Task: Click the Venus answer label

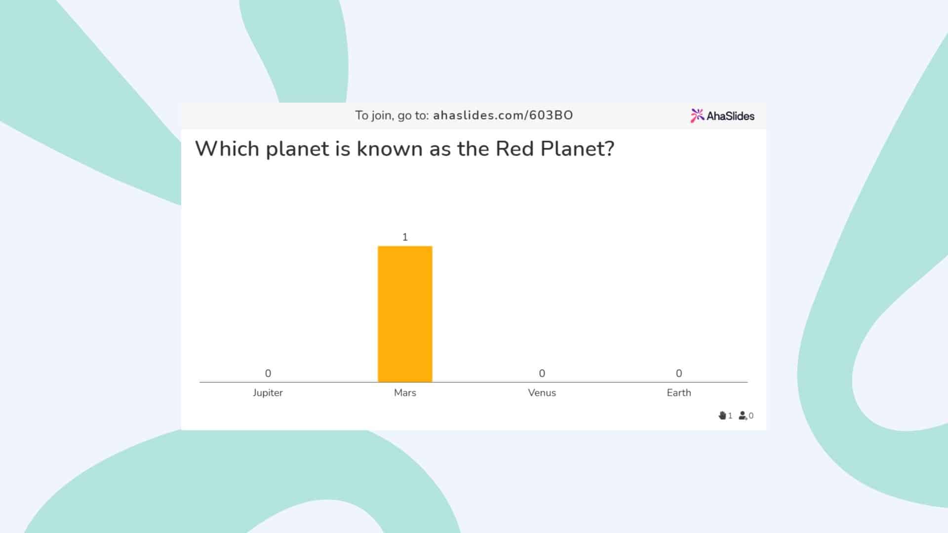Action: click(x=542, y=393)
